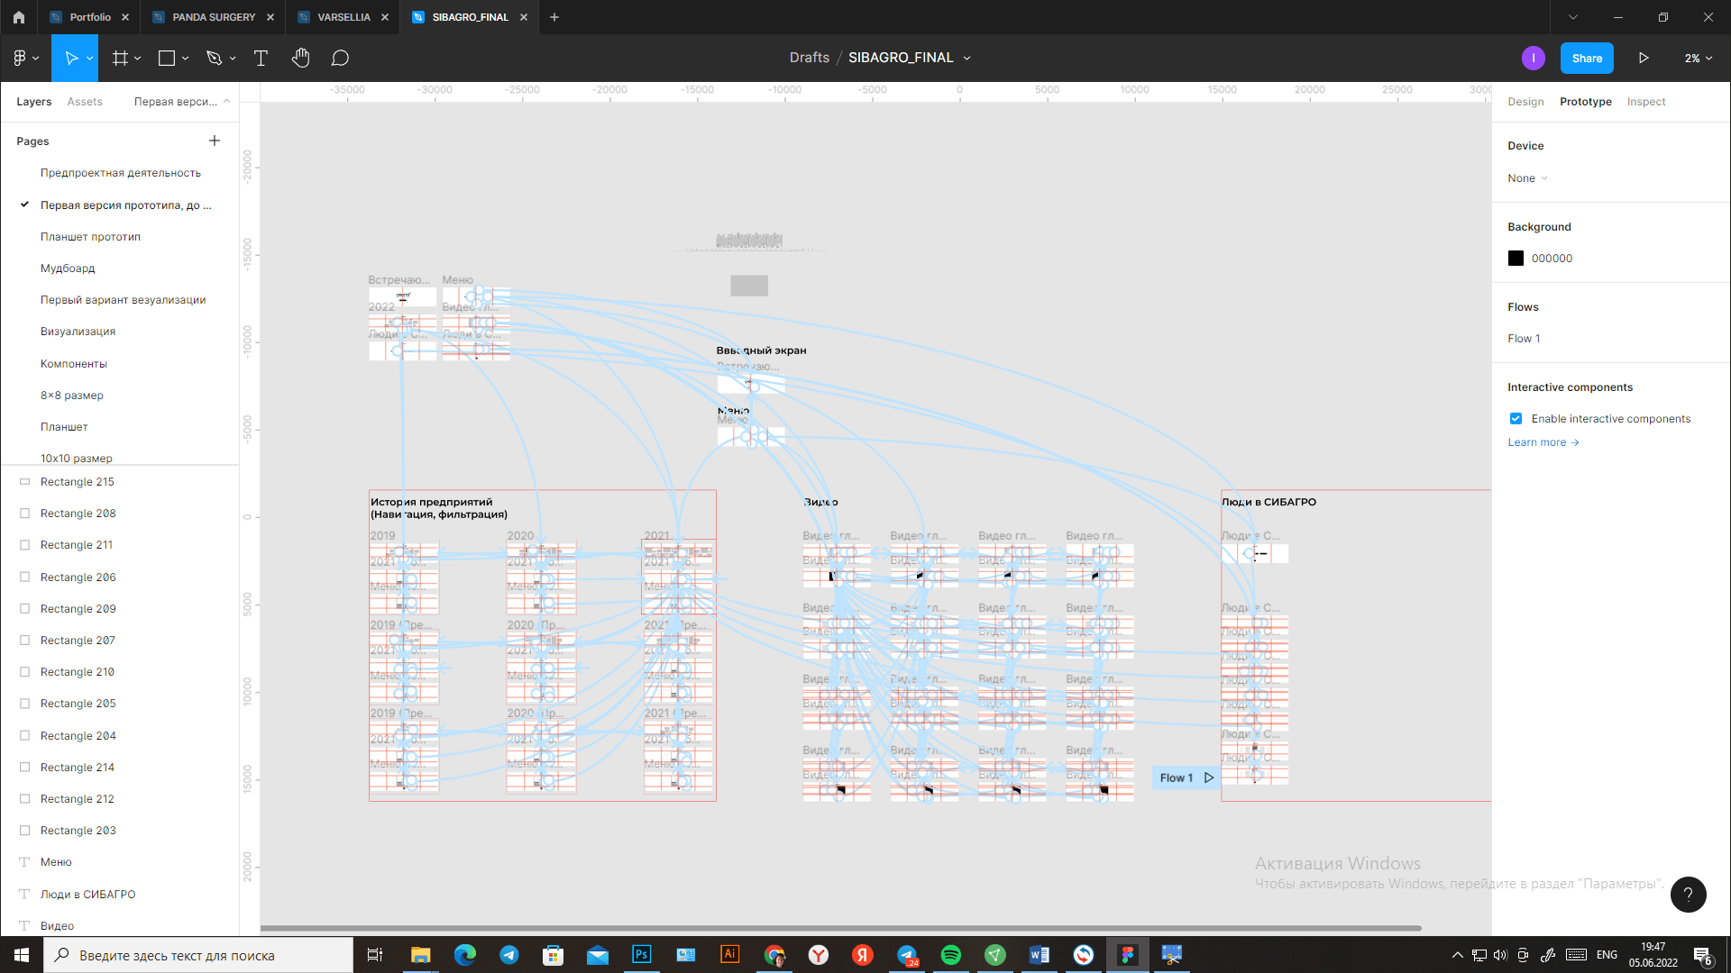Open Illustrator from the taskbar
Viewport: 1731px width, 973px height.
click(730, 954)
